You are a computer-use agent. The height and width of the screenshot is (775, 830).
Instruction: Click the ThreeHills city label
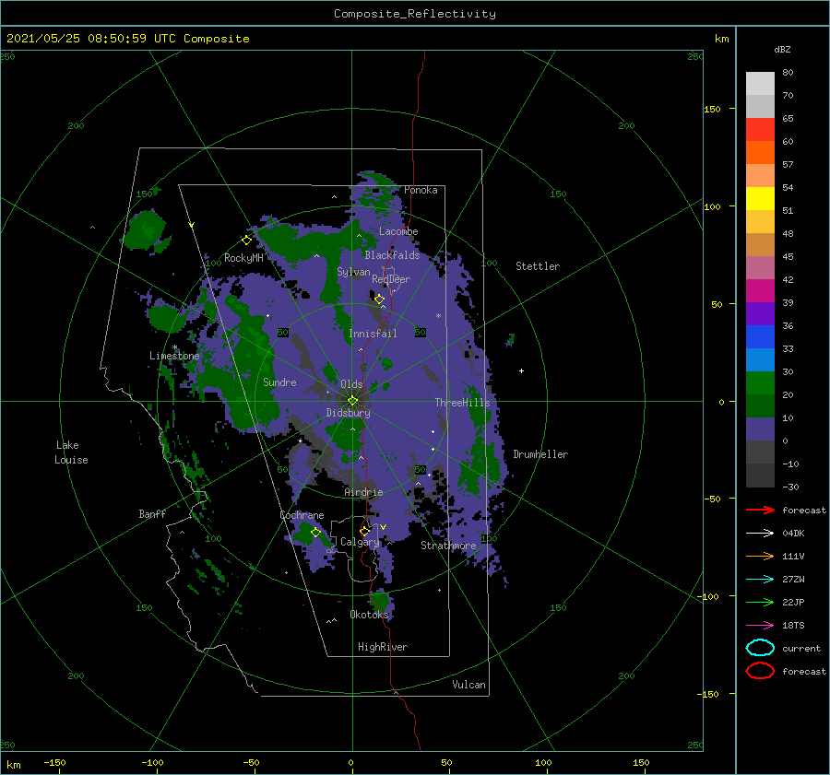pos(463,403)
